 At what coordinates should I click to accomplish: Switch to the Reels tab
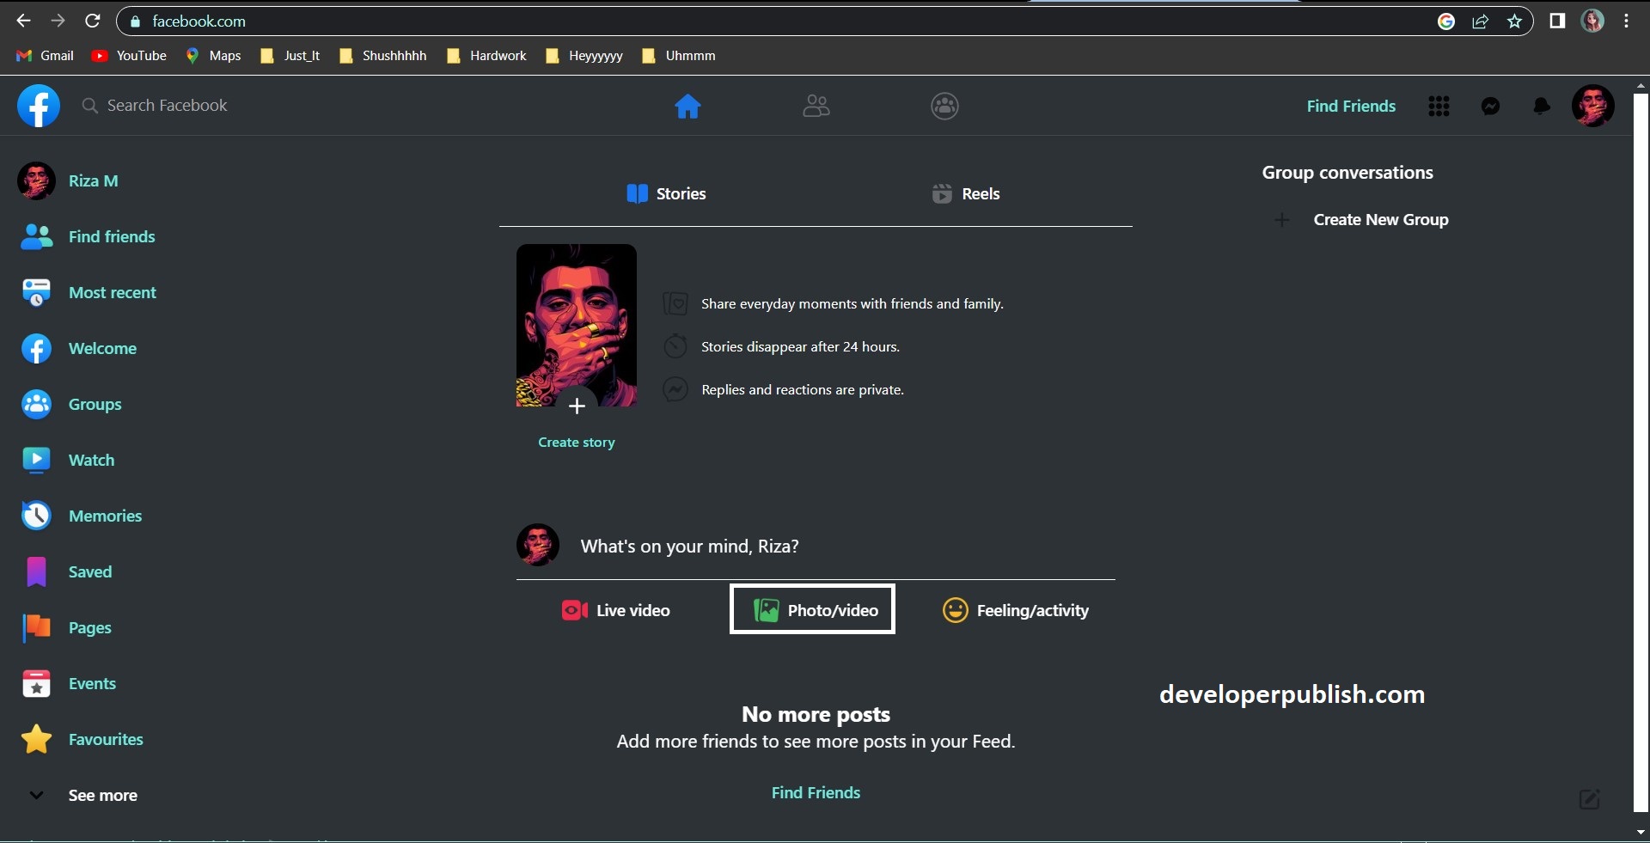966,193
